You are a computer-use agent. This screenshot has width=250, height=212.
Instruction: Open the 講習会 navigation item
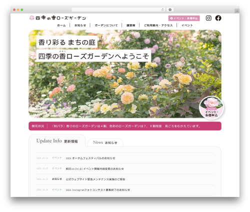130,26
